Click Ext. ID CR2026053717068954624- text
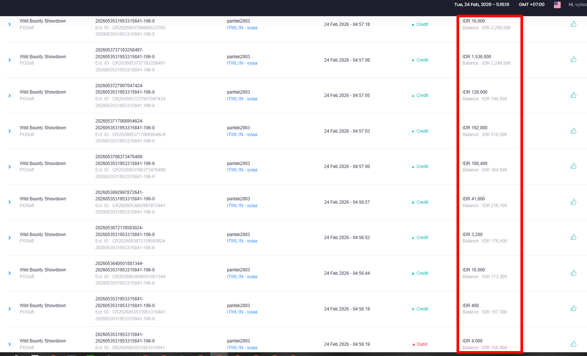 point(131,135)
